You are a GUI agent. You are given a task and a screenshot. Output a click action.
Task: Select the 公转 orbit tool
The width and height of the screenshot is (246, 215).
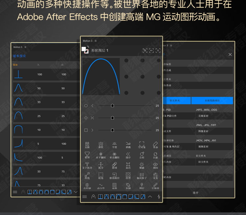142,155
